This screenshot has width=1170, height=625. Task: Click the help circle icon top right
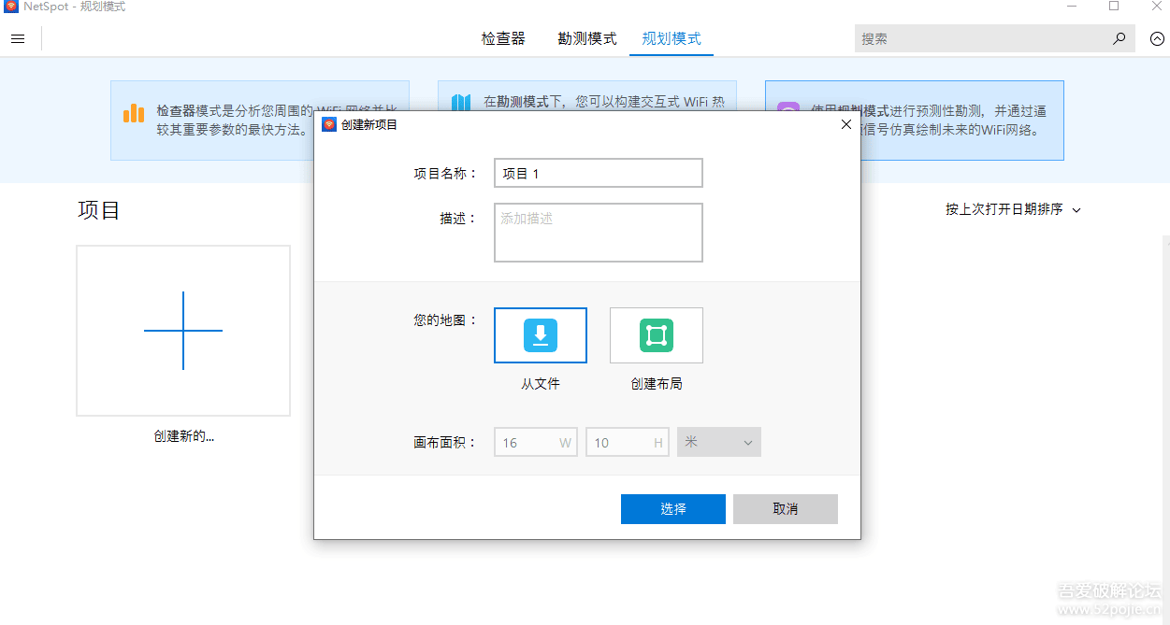(1157, 38)
